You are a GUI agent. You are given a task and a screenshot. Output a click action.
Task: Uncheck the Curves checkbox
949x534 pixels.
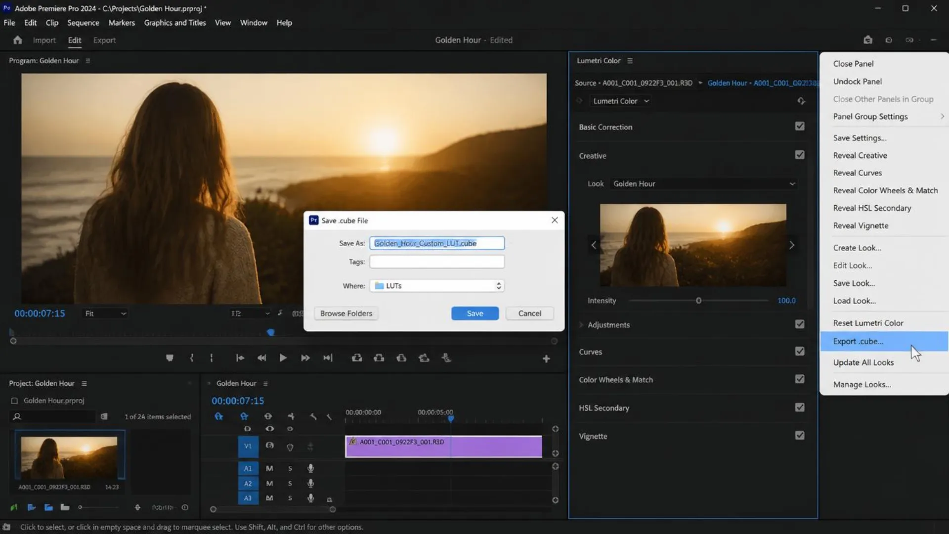pyautogui.click(x=800, y=351)
